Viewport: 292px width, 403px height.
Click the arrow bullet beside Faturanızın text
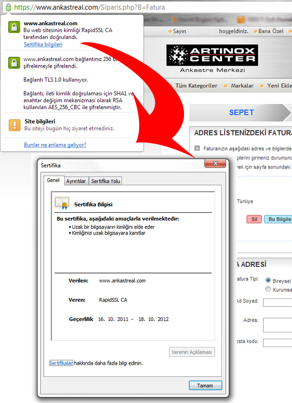197,148
